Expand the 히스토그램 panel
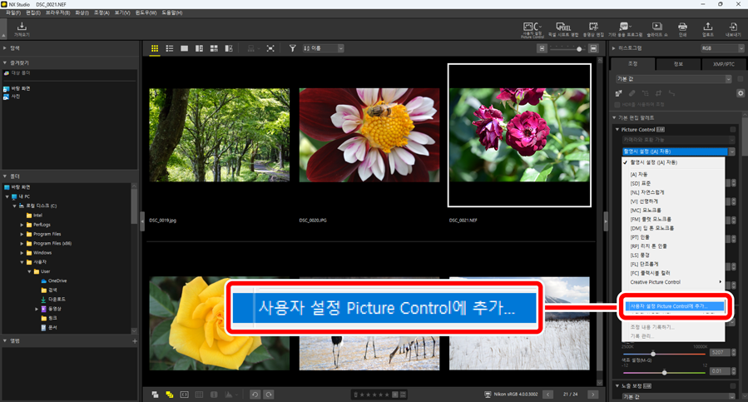 pos(613,49)
